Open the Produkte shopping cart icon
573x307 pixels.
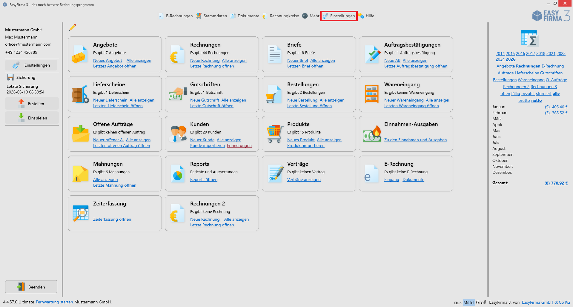click(x=274, y=134)
